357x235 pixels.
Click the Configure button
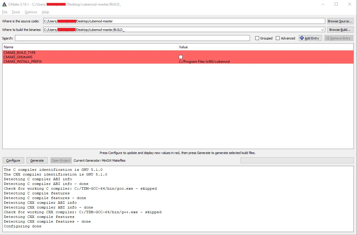13,160
